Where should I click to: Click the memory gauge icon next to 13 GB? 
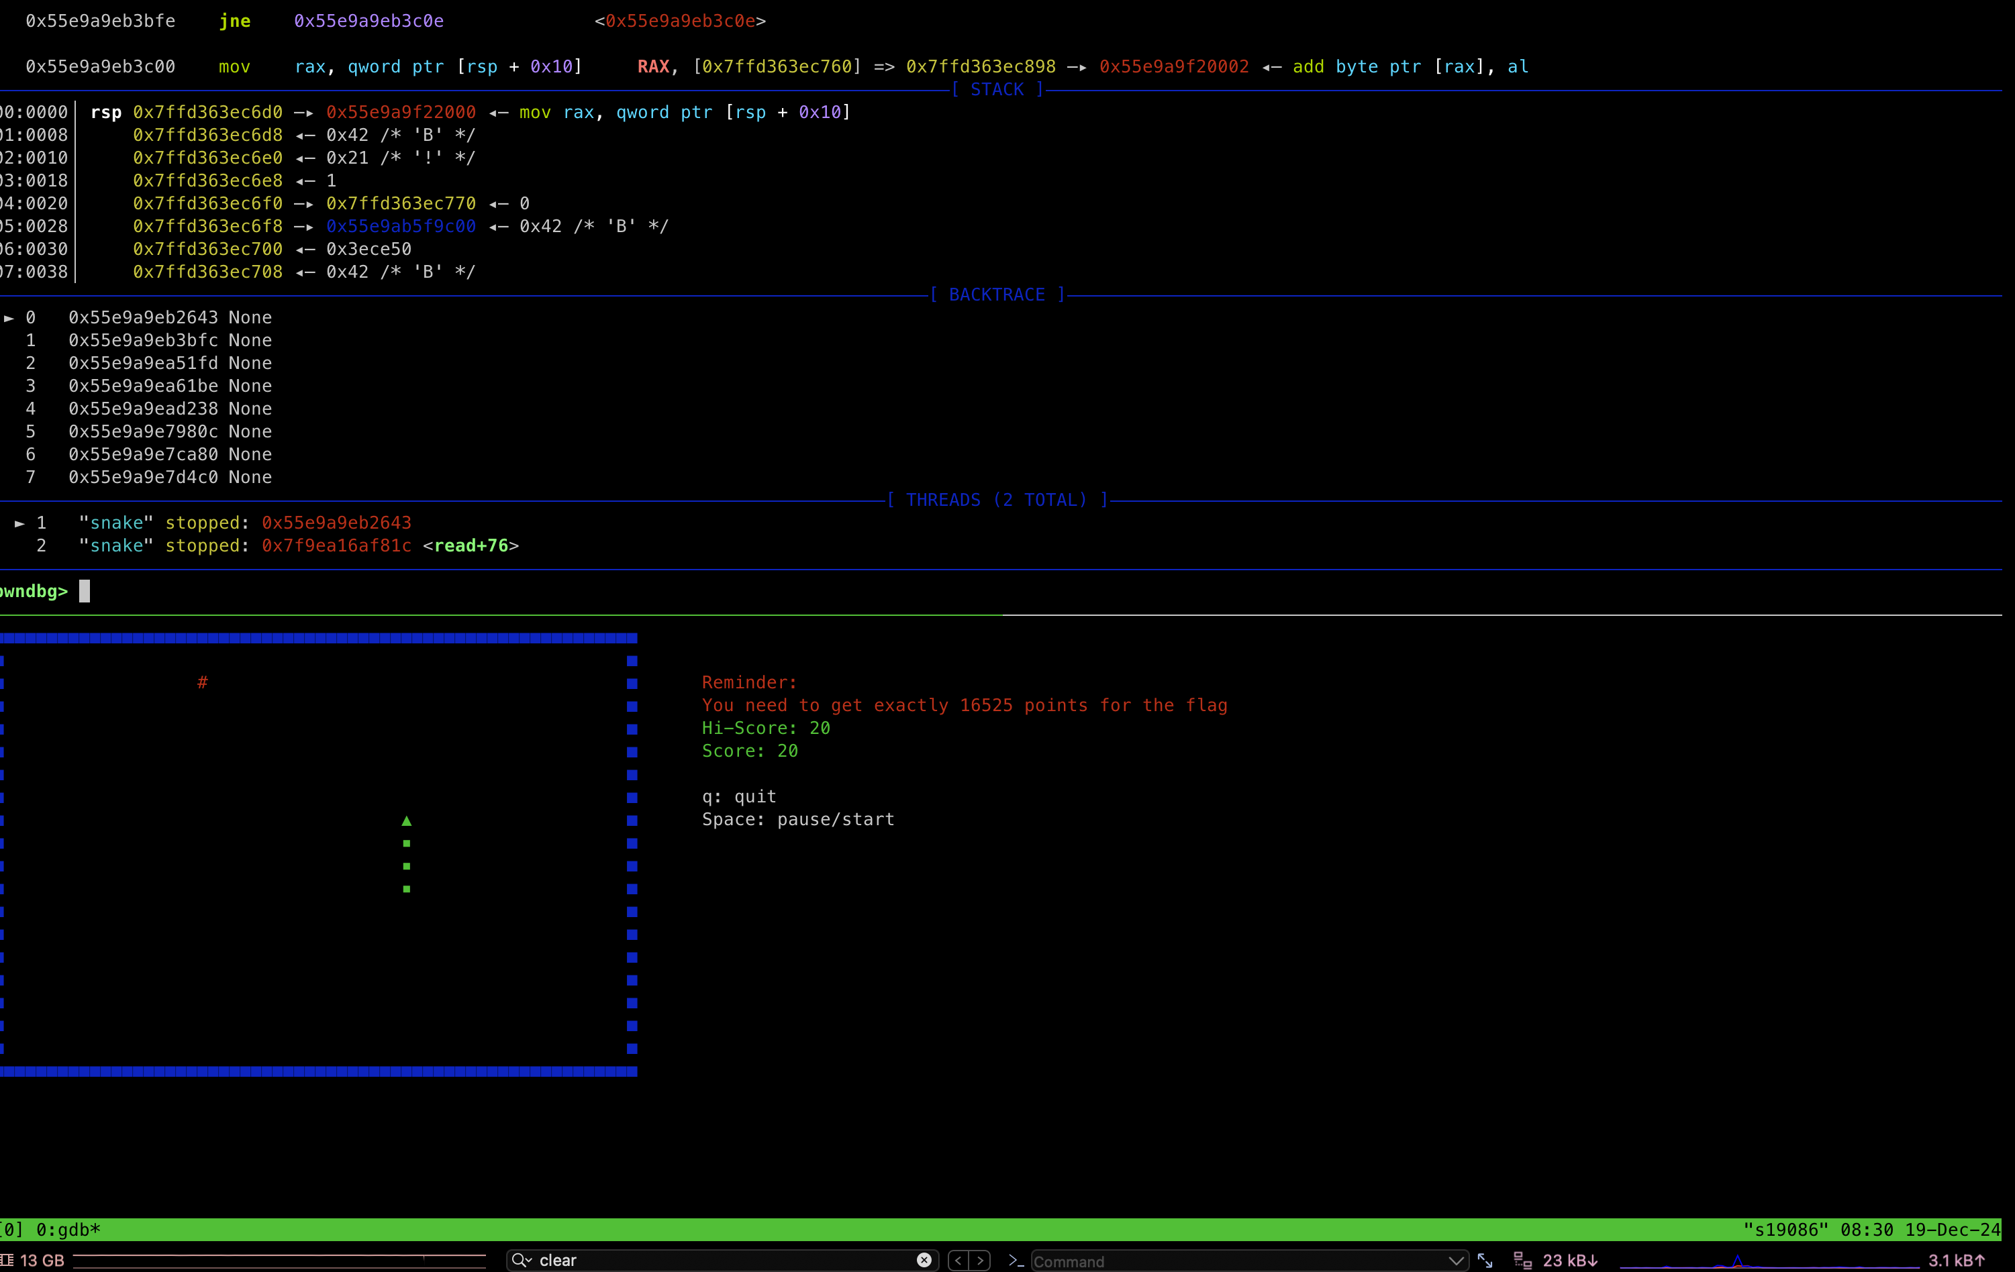click(x=8, y=1261)
